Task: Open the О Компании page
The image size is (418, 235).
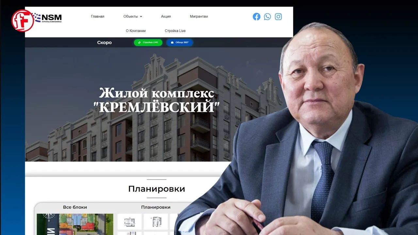Action: click(x=136, y=31)
